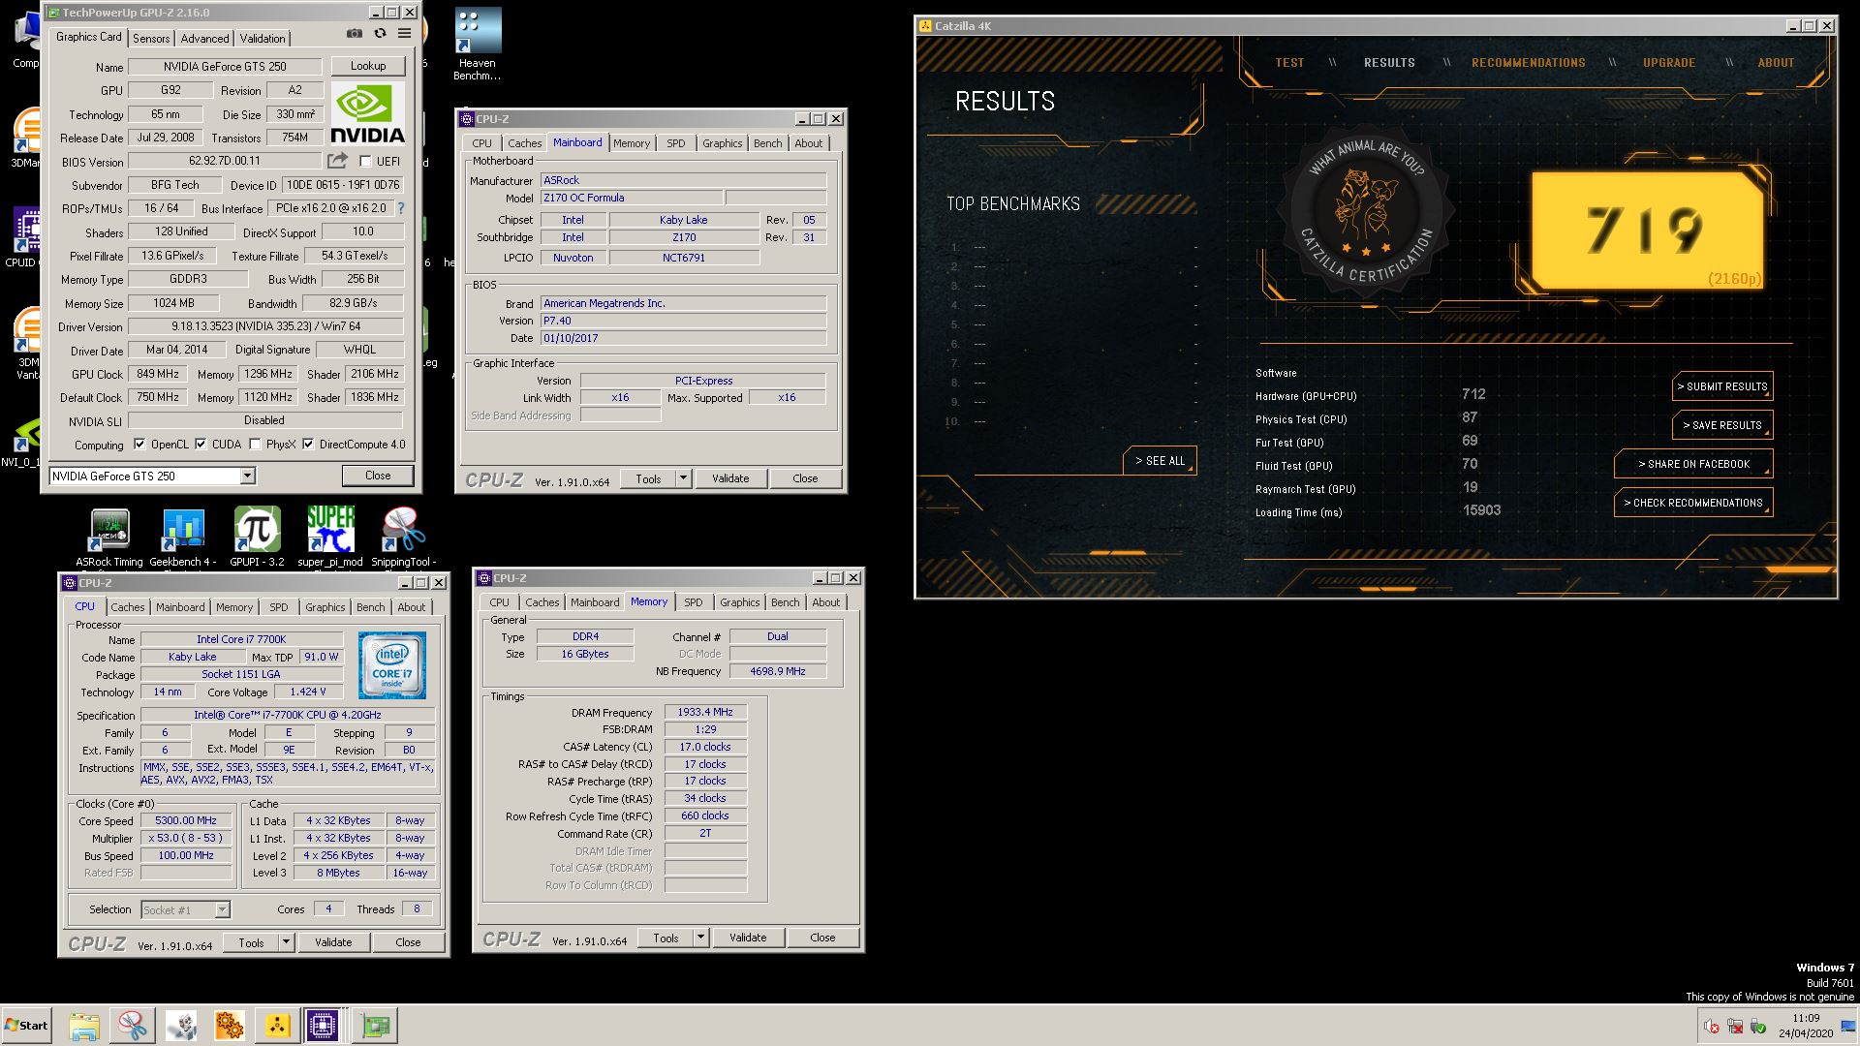
Task: Click SEE ALL under top benchmarks
Action: click(1161, 461)
